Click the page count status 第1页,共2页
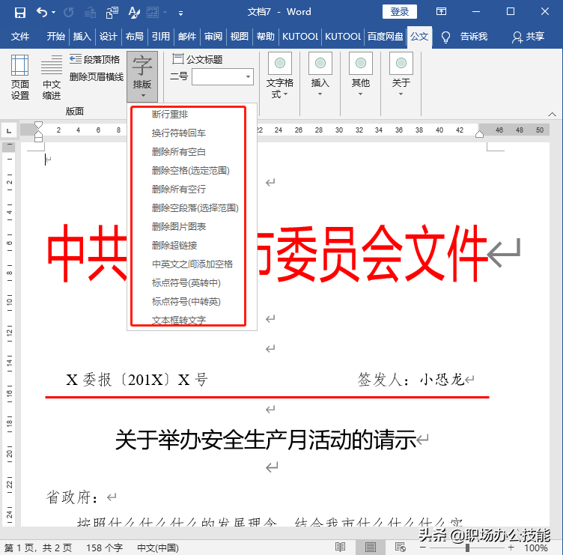This screenshot has width=563, height=555. click(x=38, y=548)
